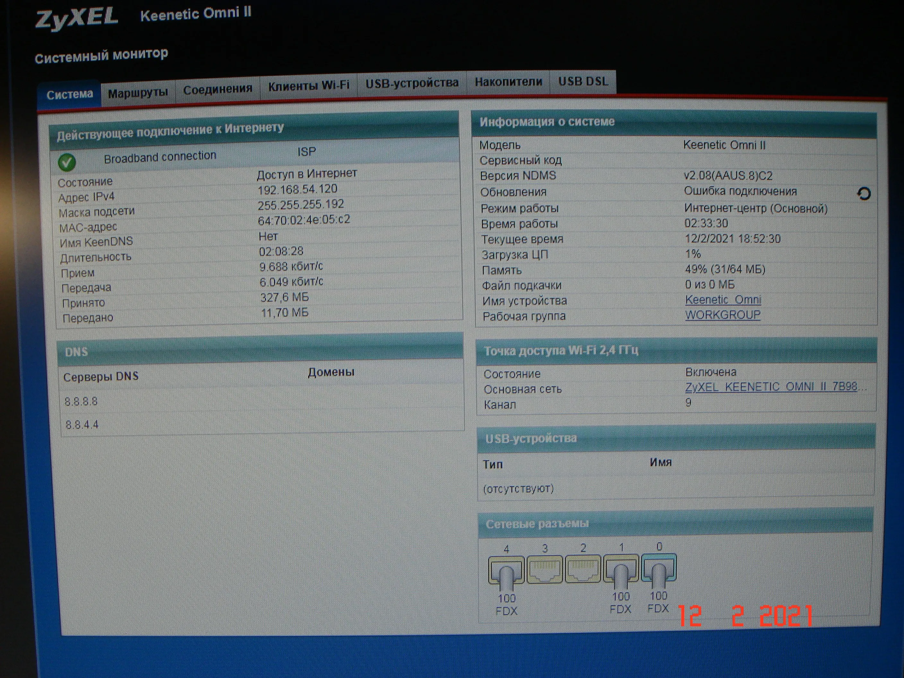This screenshot has height=678, width=904.
Task: Click network port 3 icon
Action: [x=544, y=569]
